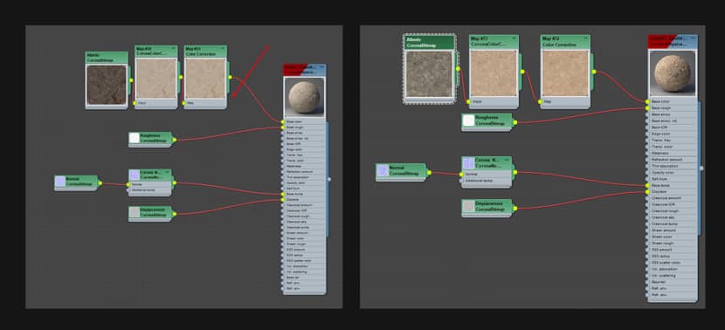
Task: Click the Displace input socket on right material
Action: pyautogui.click(x=647, y=191)
